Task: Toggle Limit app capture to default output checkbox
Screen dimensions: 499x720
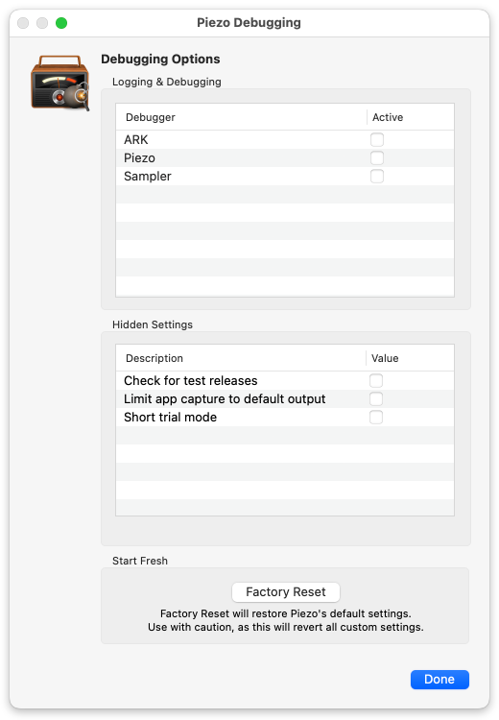Action: [376, 399]
